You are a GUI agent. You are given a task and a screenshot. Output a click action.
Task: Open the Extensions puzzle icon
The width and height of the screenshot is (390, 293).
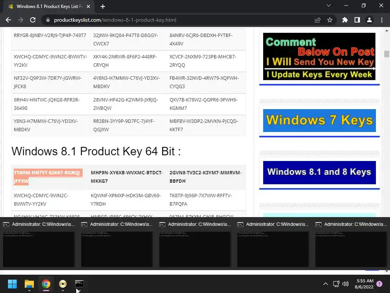pos(345,20)
